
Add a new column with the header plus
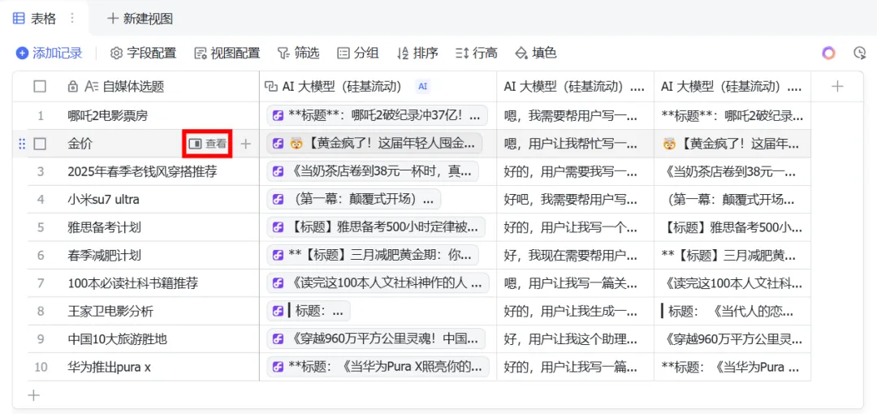coord(836,86)
